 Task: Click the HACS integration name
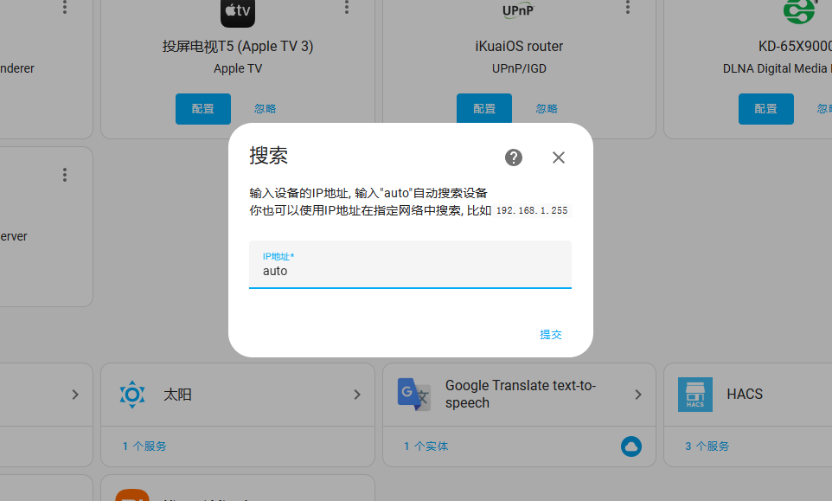tap(745, 395)
